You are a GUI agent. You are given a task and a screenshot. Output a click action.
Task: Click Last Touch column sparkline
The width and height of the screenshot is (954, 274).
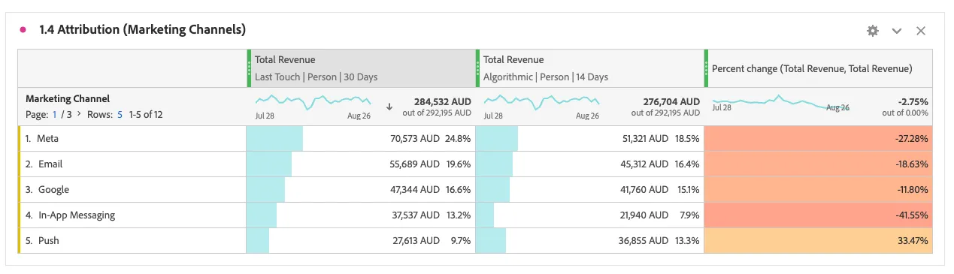click(x=313, y=101)
